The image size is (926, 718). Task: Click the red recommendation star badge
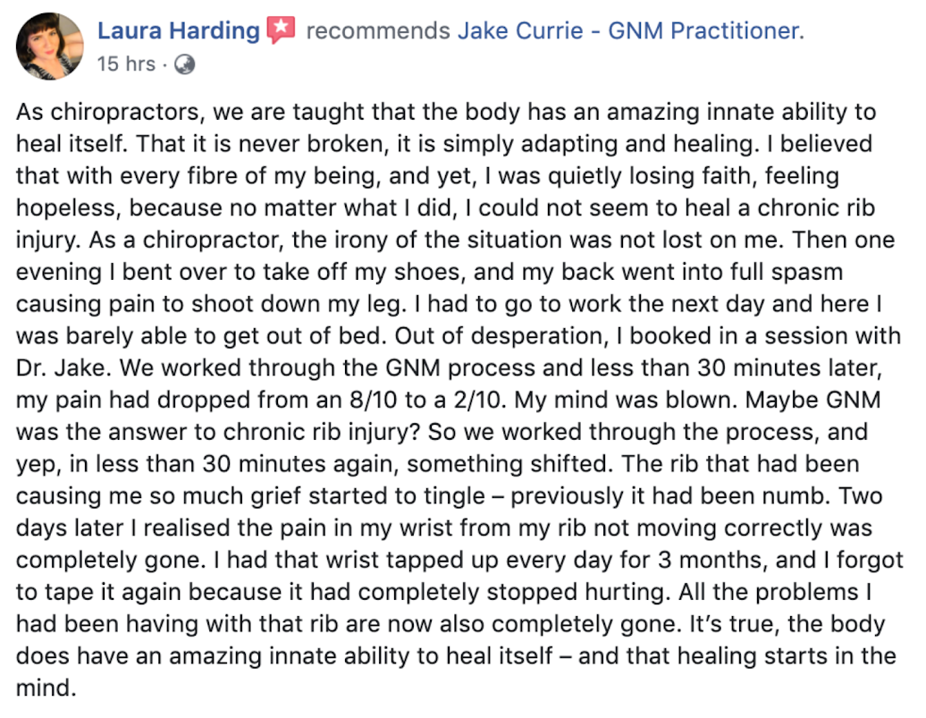(x=281, y=30)
